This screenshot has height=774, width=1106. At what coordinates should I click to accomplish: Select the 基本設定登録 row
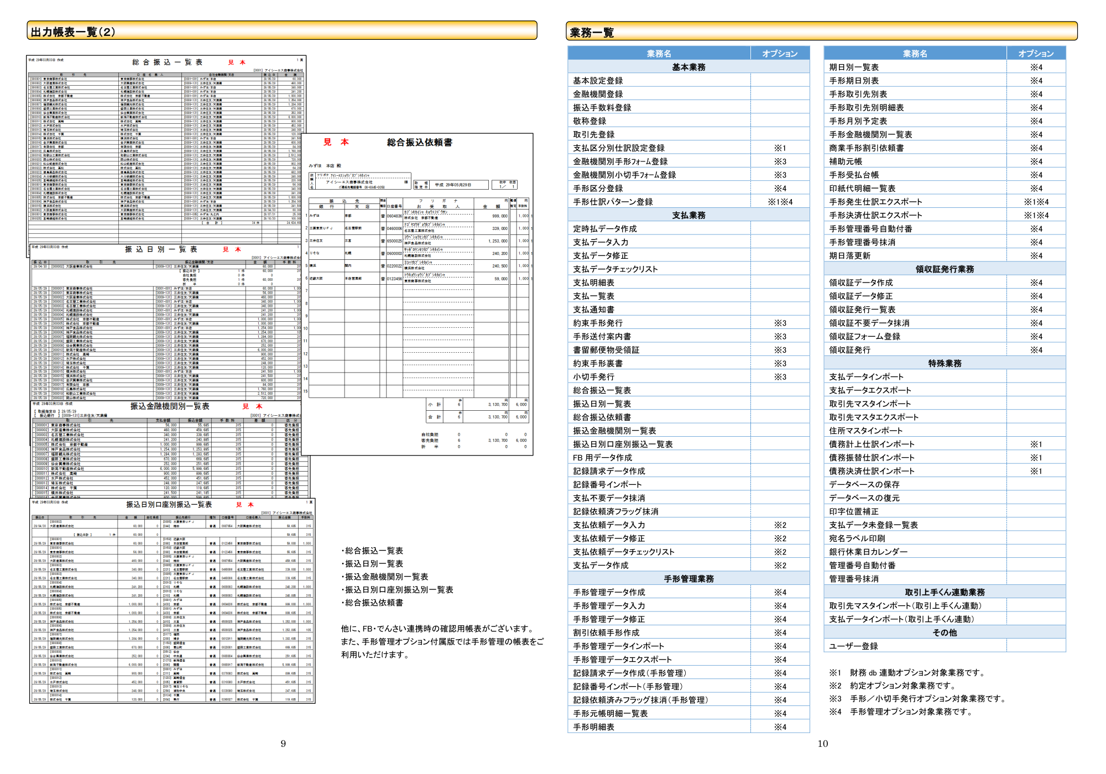688,81
